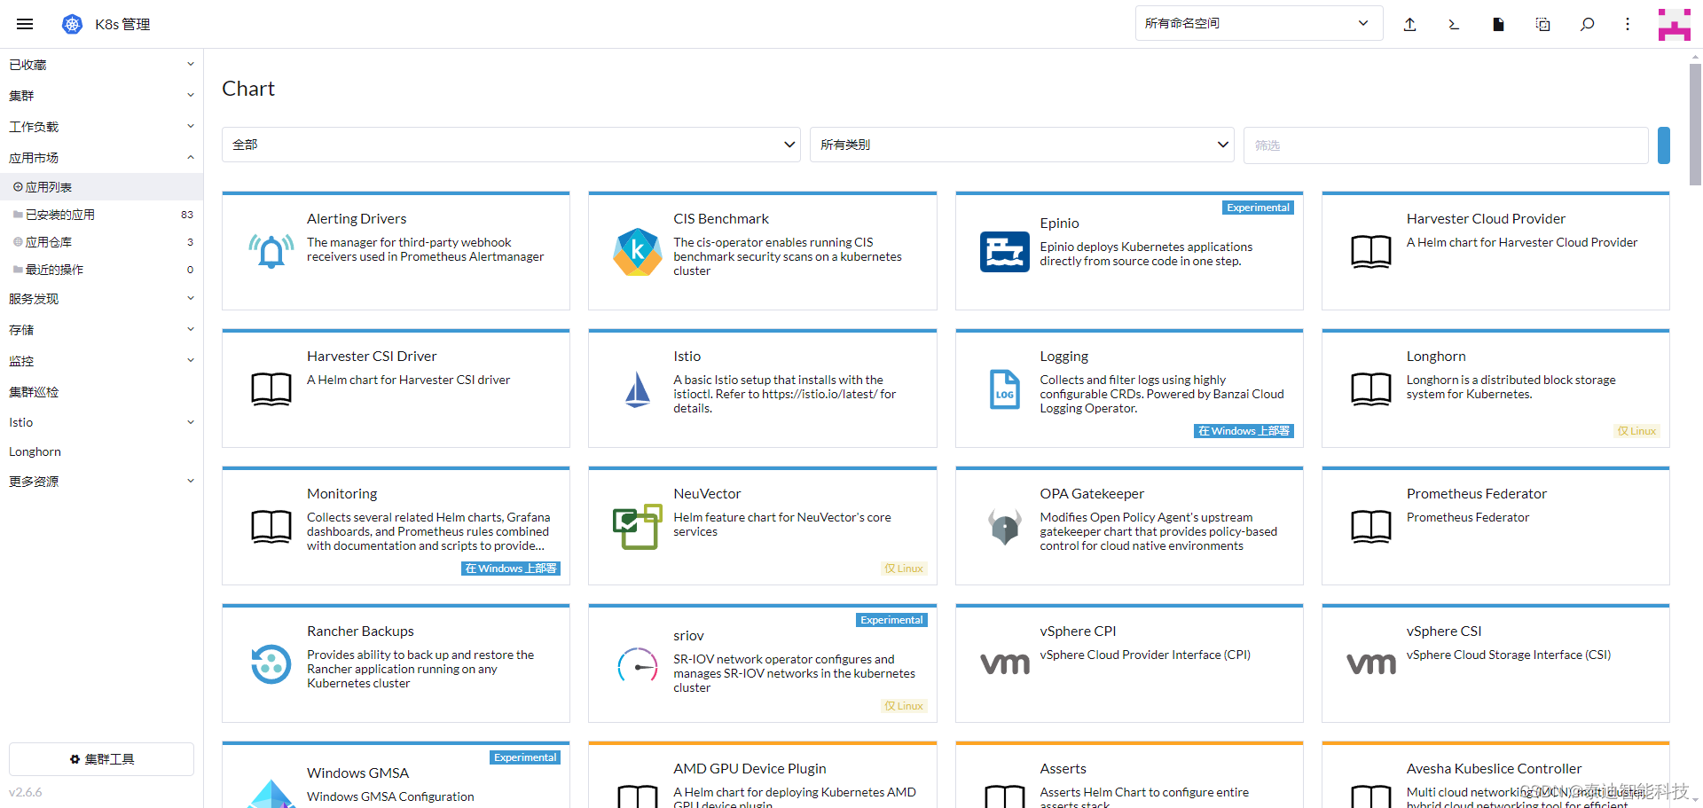Open the 所有命名空间 namespace dropdown
The width and height of the screenshot is (1703, 808).
click(x=1259, y=23)
